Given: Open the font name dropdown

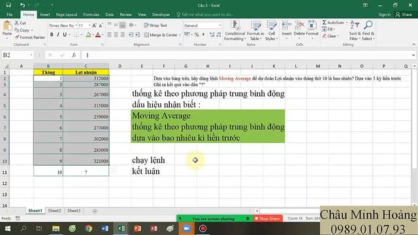Looking at the screenshot, I should (76, 25).
